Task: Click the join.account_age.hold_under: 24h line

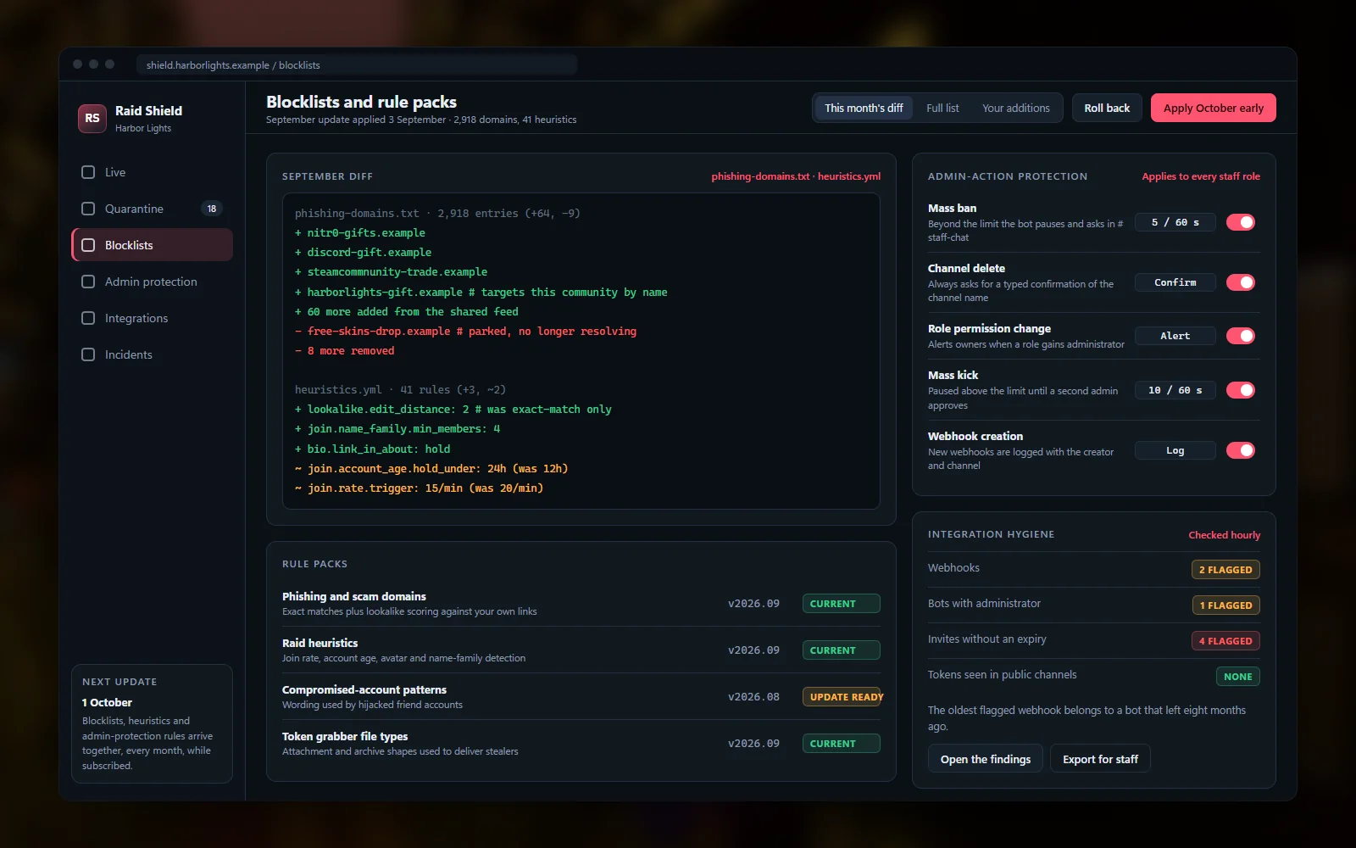Action: coord(431,469)
